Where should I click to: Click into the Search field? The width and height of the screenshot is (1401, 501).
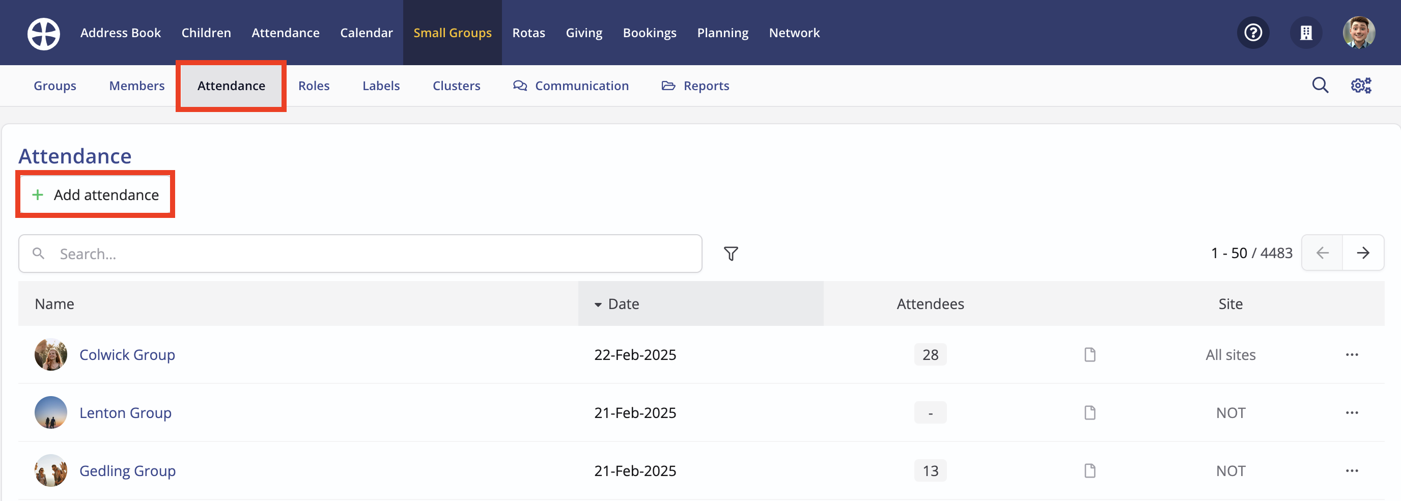pos(359,254)
